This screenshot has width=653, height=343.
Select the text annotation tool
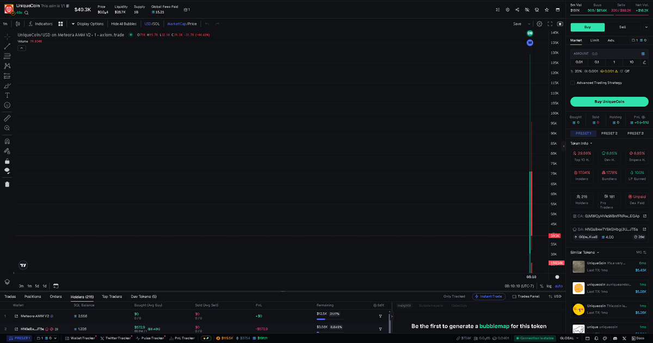(x=7, y=95)
